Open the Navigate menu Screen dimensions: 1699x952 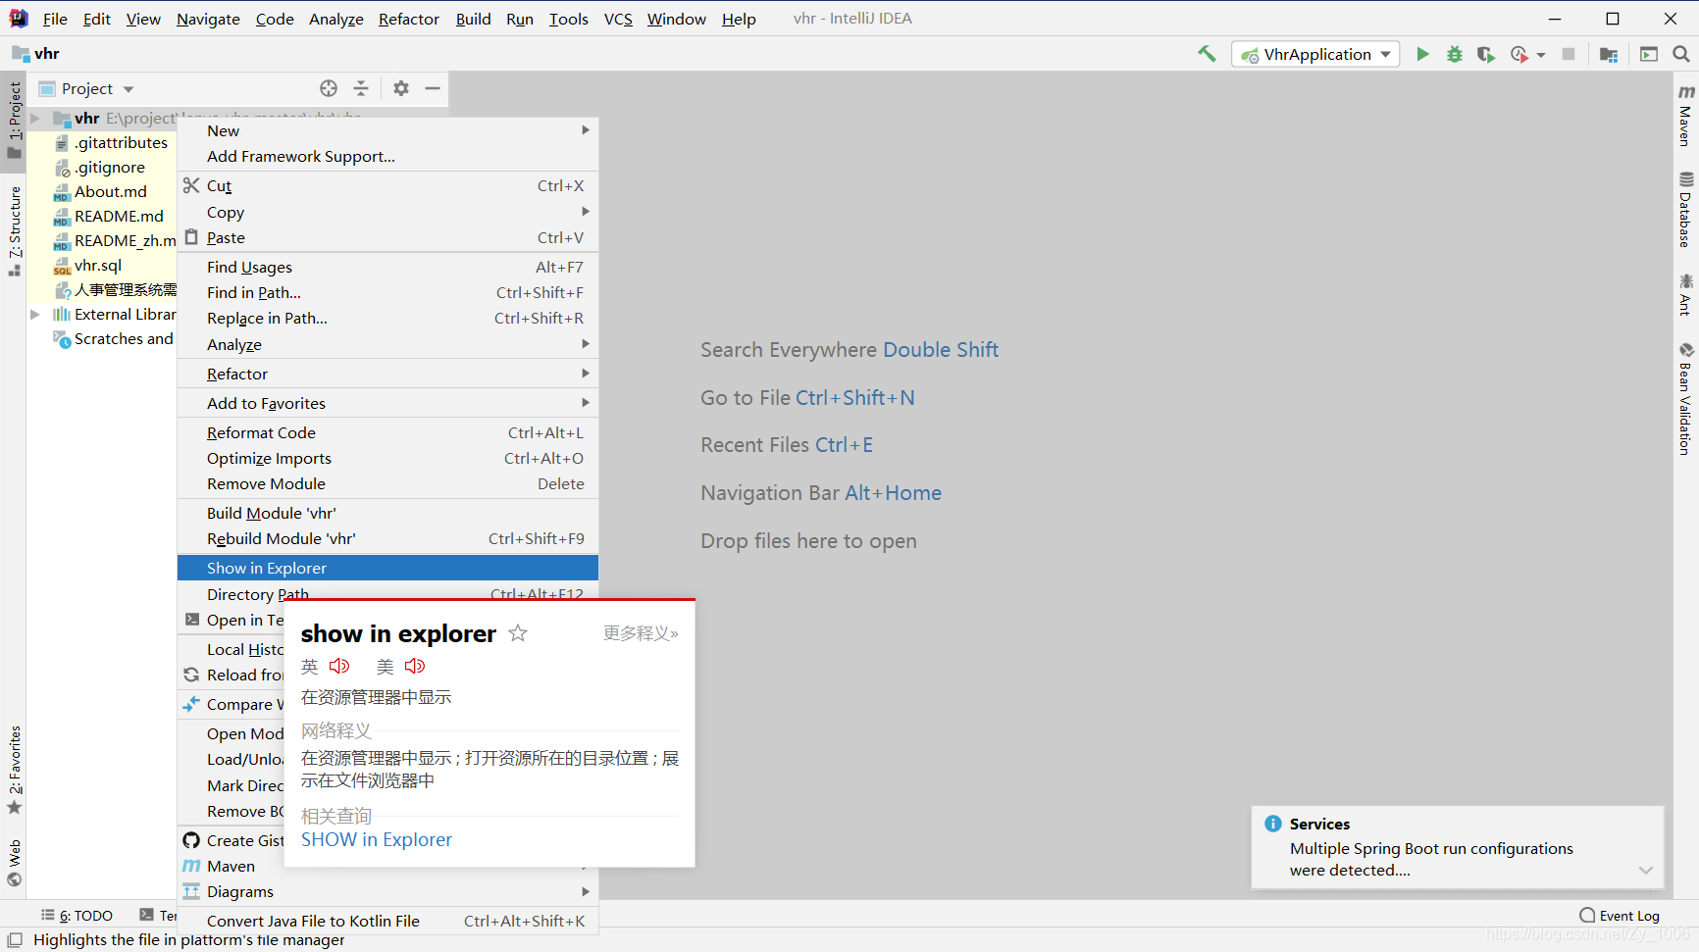[x=208, y=19]
